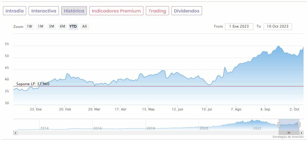
Task: Set zoom range to 1W
Action: (x=29, y=26)
